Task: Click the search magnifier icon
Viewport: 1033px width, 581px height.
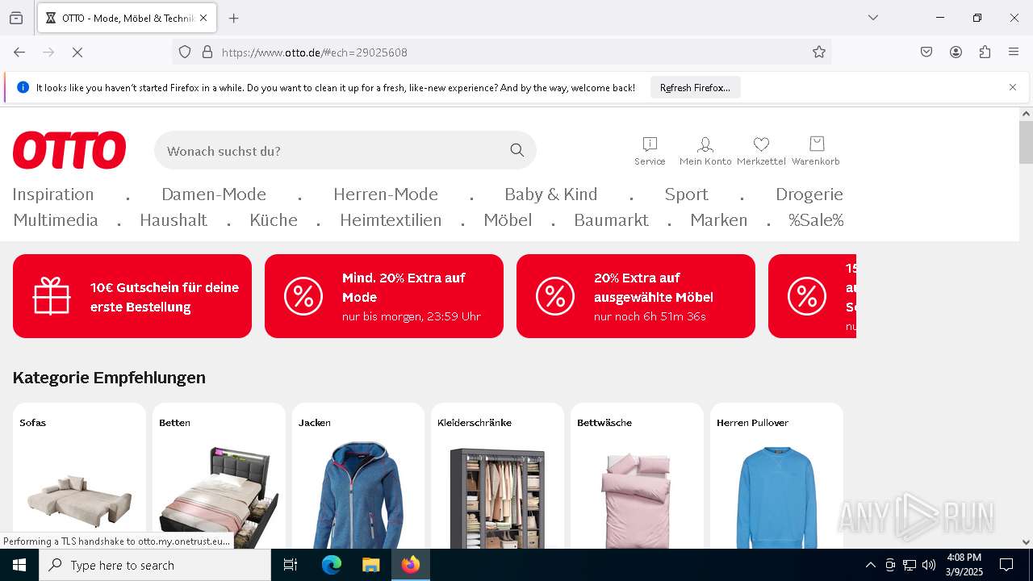Action: click(517, 150)
